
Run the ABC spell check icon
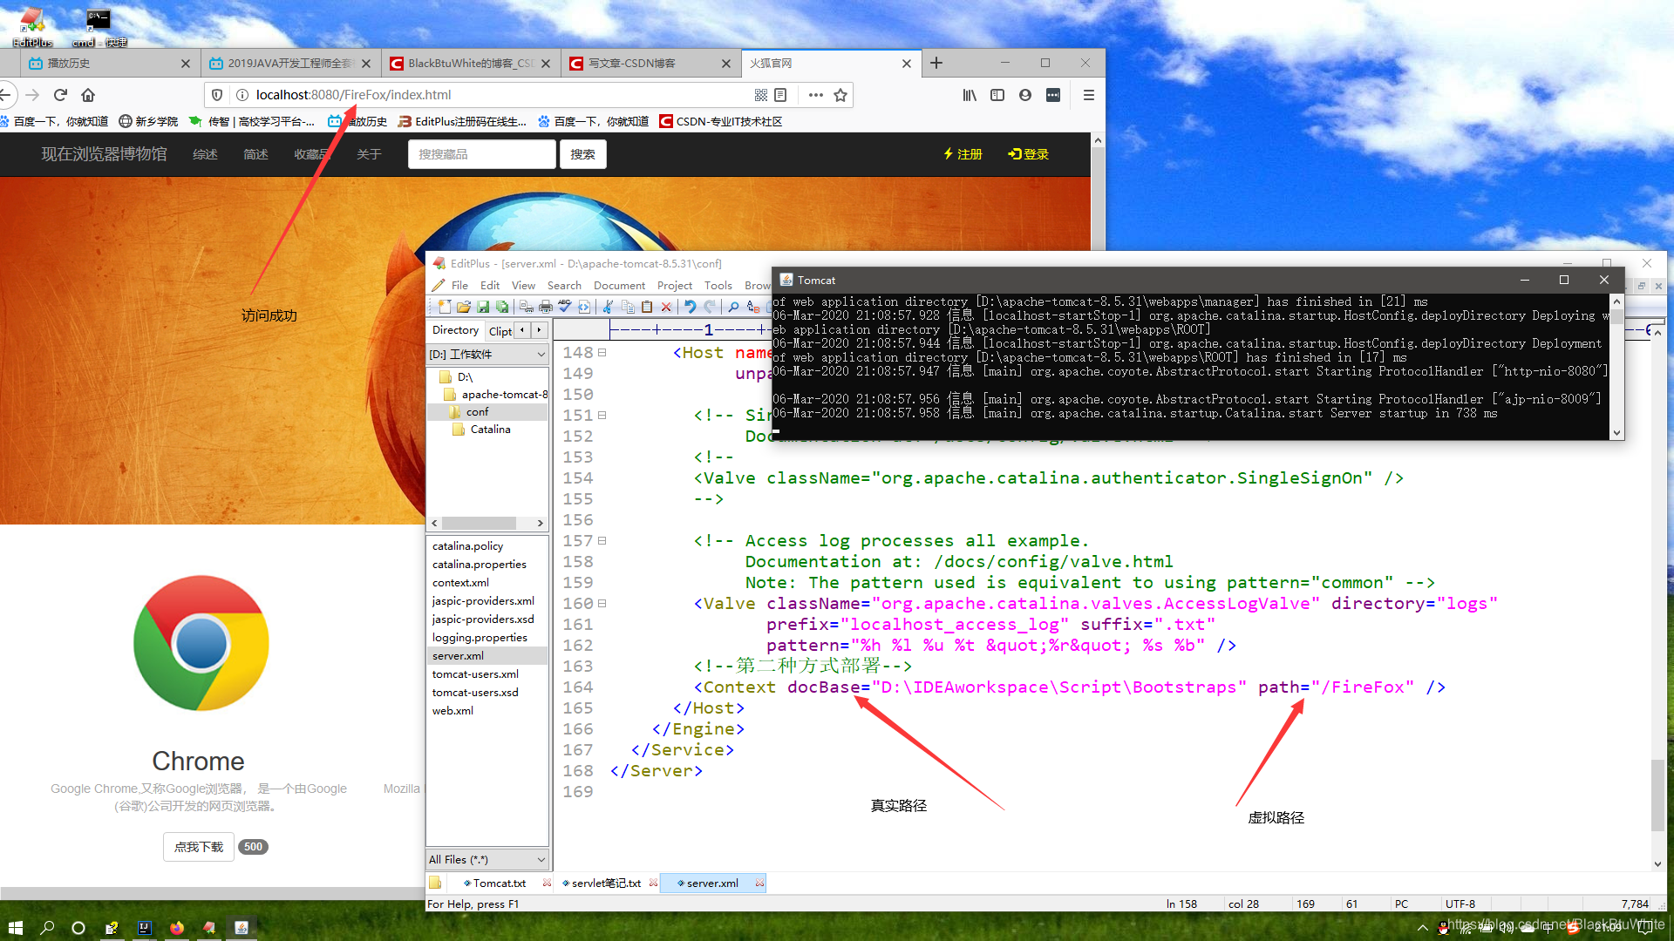point(565,307)
